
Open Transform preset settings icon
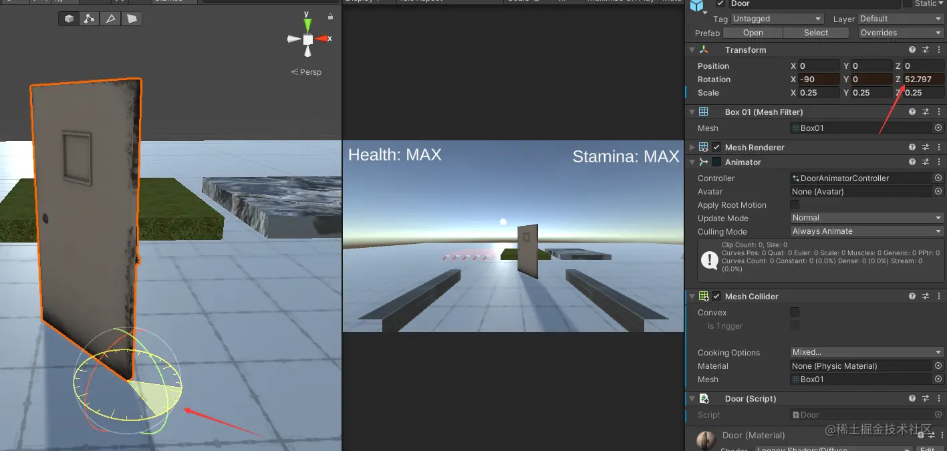coord(926,50)
